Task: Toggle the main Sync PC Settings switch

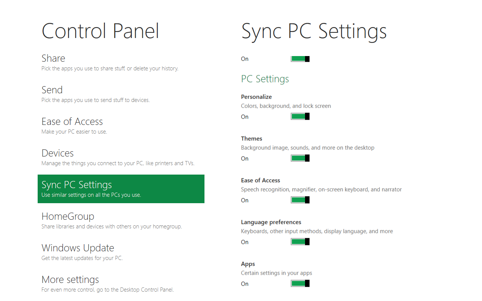Action: 300,59
